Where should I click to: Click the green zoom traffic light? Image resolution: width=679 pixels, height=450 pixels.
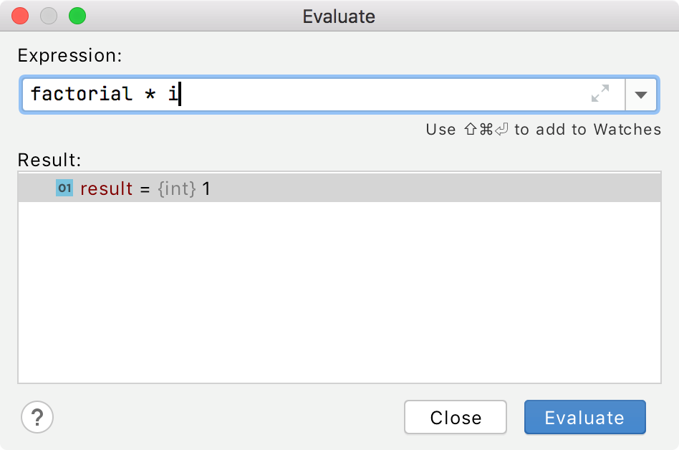(x=77, y=15)
